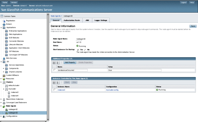The image size is (198, 122).
Task: Click the Configurations icon
Action: (4, 116)
